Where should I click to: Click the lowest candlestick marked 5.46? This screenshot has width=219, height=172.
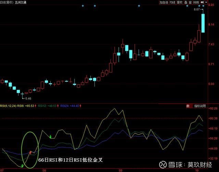(x=22, y=95)
